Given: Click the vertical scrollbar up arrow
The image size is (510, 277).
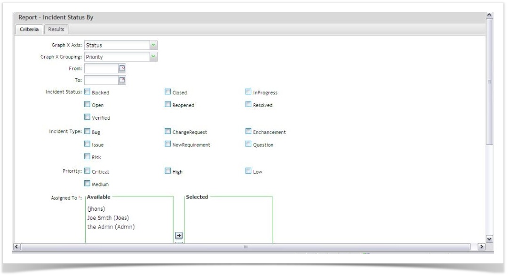Looking at the screenshot, I should click(490, 16).
